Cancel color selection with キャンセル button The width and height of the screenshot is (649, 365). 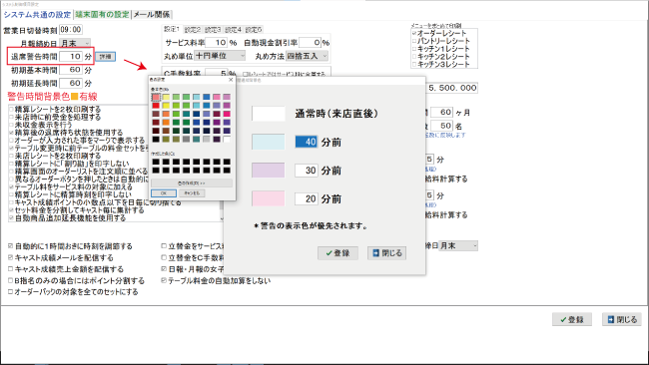(192, 193)
